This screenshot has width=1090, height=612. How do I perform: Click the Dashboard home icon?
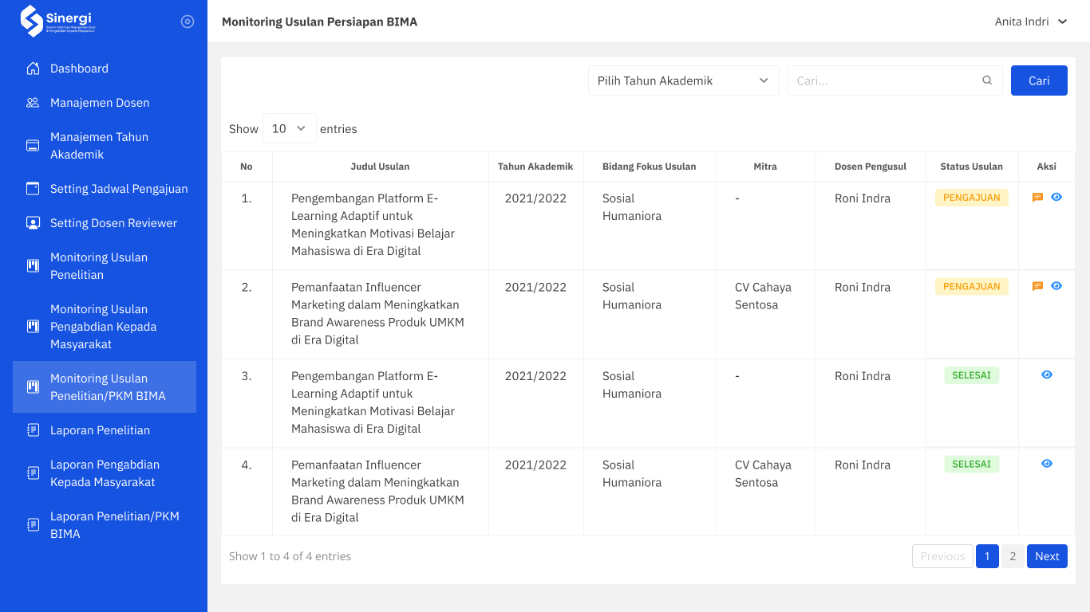point(33,69)
